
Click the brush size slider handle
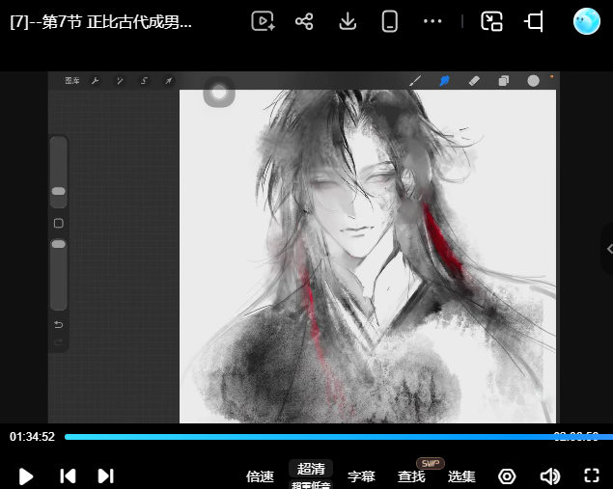pos(59,191)
